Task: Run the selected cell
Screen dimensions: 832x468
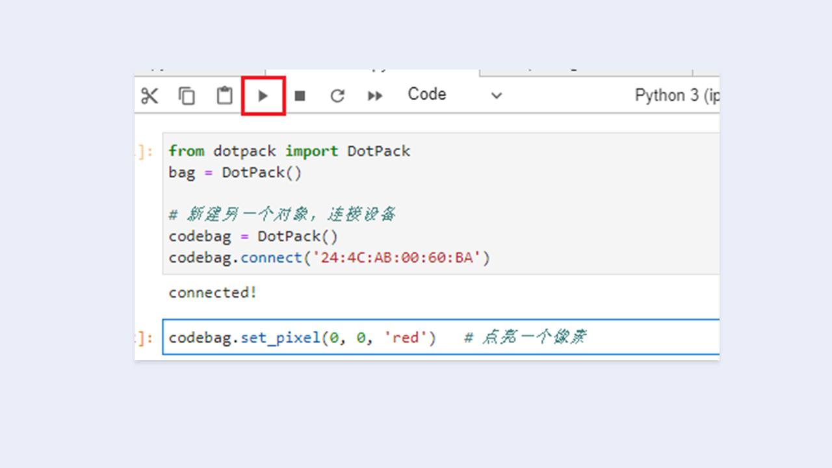Action: coord(263,96)
